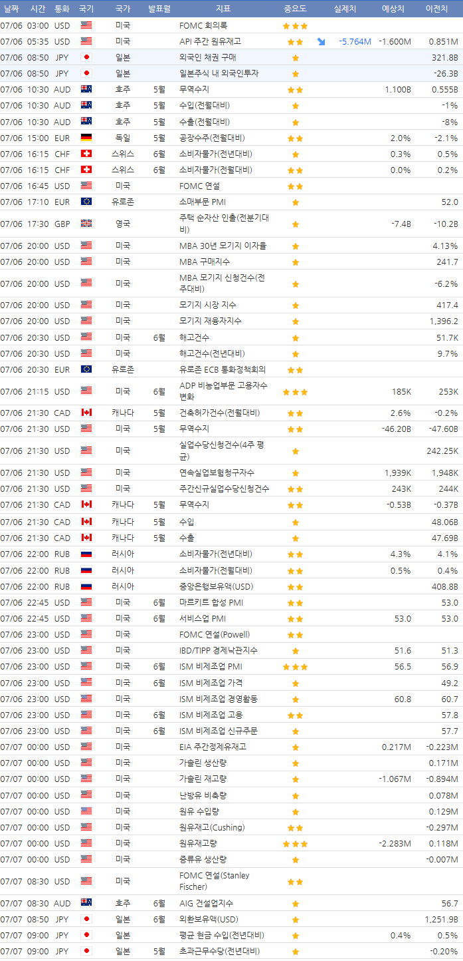Click the previous value 408.8B
Image resolution: width=463 pixels, height=961 pixels.
(445, 586)
